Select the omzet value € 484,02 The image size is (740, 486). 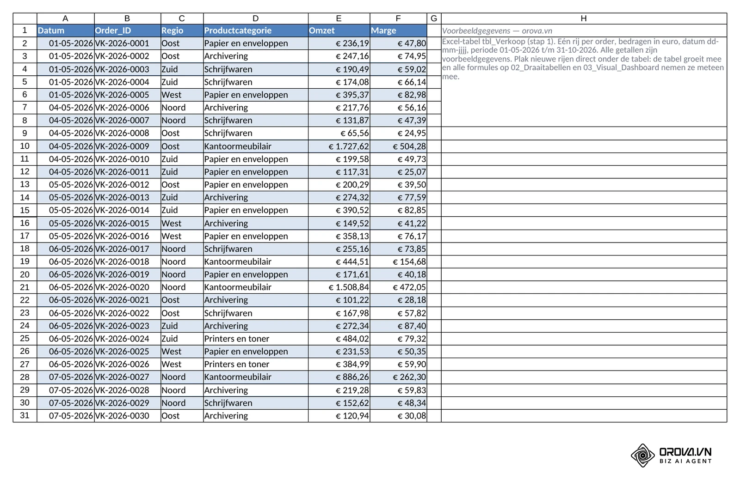[x=339, y=339]
